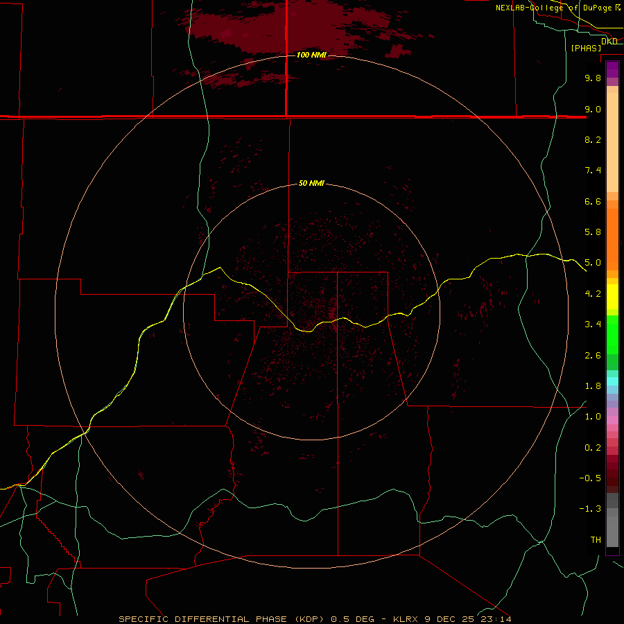The image size is (624, 624).
Task: Click the 9.0 color scale label
Action: (x=593, y=109)
